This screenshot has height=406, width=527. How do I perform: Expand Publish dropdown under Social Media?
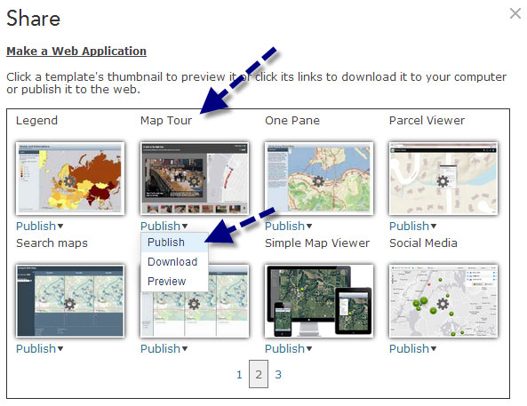[x=412, y=349]
